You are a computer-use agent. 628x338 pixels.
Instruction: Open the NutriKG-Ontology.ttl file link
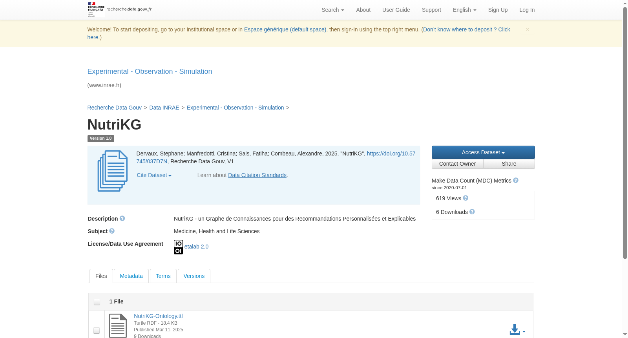[158, 316]
